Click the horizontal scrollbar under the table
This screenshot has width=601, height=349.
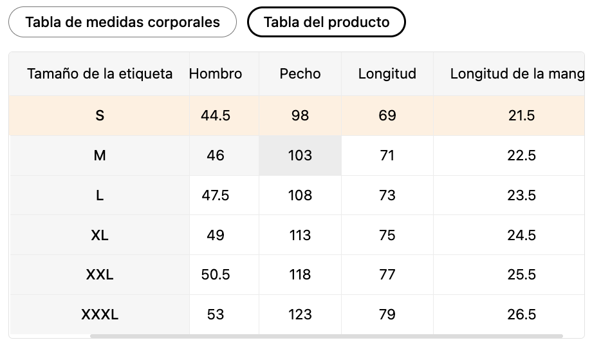pyautogui.click(x=326, y=336)
